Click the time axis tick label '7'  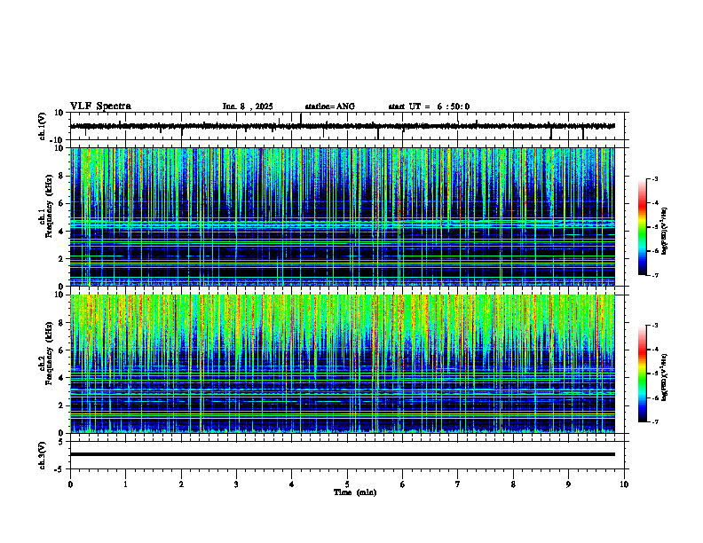[x=458, y=484]
